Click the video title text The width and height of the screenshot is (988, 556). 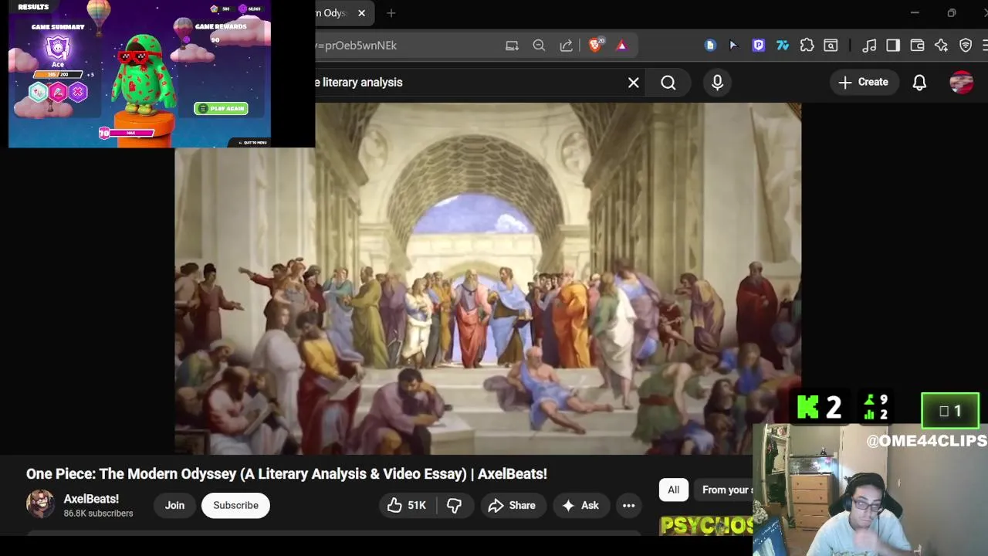coord(286,473)
